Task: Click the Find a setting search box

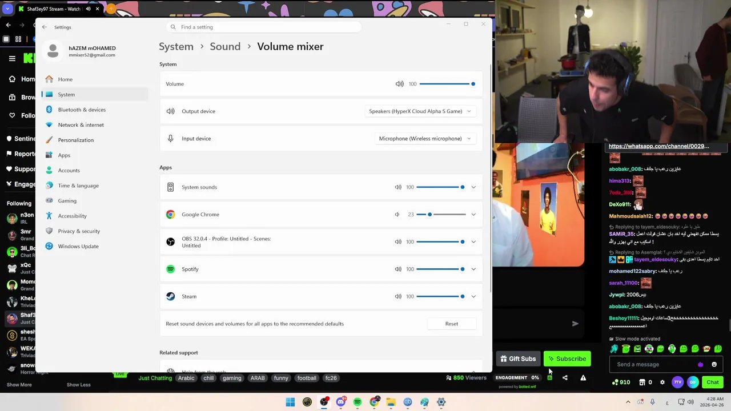Action: pyautogui.click(x=264, y=27)
